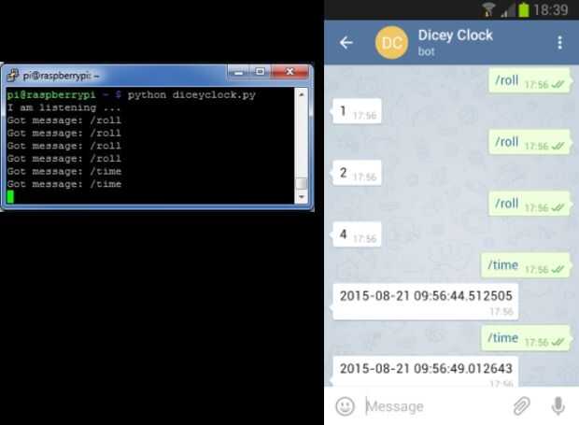This screenshot has width=579, height=425.
Task: Minimize the raspberrypi terminal window
Action: point(238,72)
